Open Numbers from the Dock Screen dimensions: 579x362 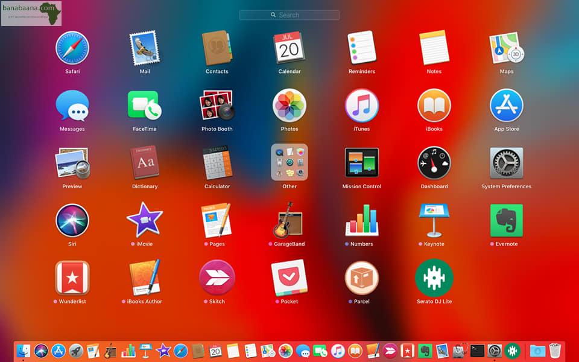coord(128,351)
